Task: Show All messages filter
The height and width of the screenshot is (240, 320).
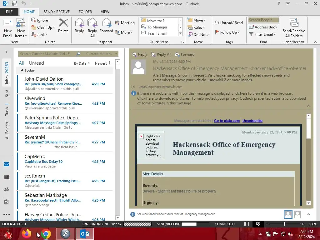Action: 22,63
